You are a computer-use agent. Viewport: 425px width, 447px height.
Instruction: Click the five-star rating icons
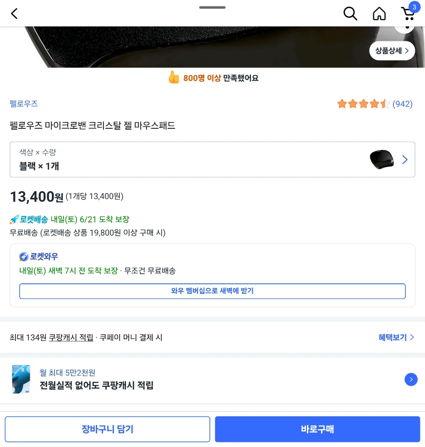click(363, 104)
